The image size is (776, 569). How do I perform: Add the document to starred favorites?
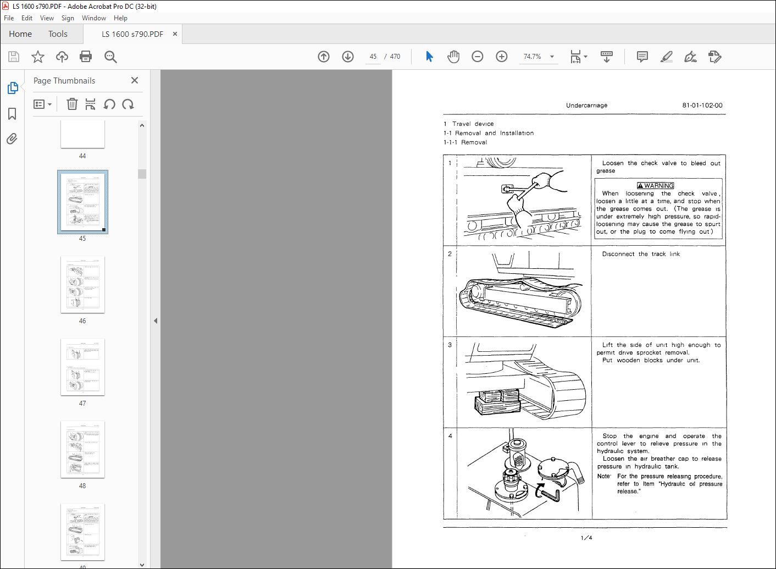37,57
